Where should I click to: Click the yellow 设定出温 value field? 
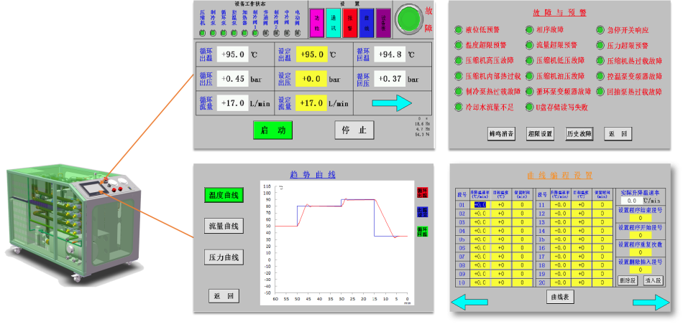pos(311,54)
